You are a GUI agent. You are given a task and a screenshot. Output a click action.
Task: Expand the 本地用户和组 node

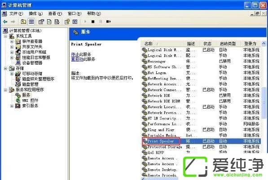click(x=12, y=52)
